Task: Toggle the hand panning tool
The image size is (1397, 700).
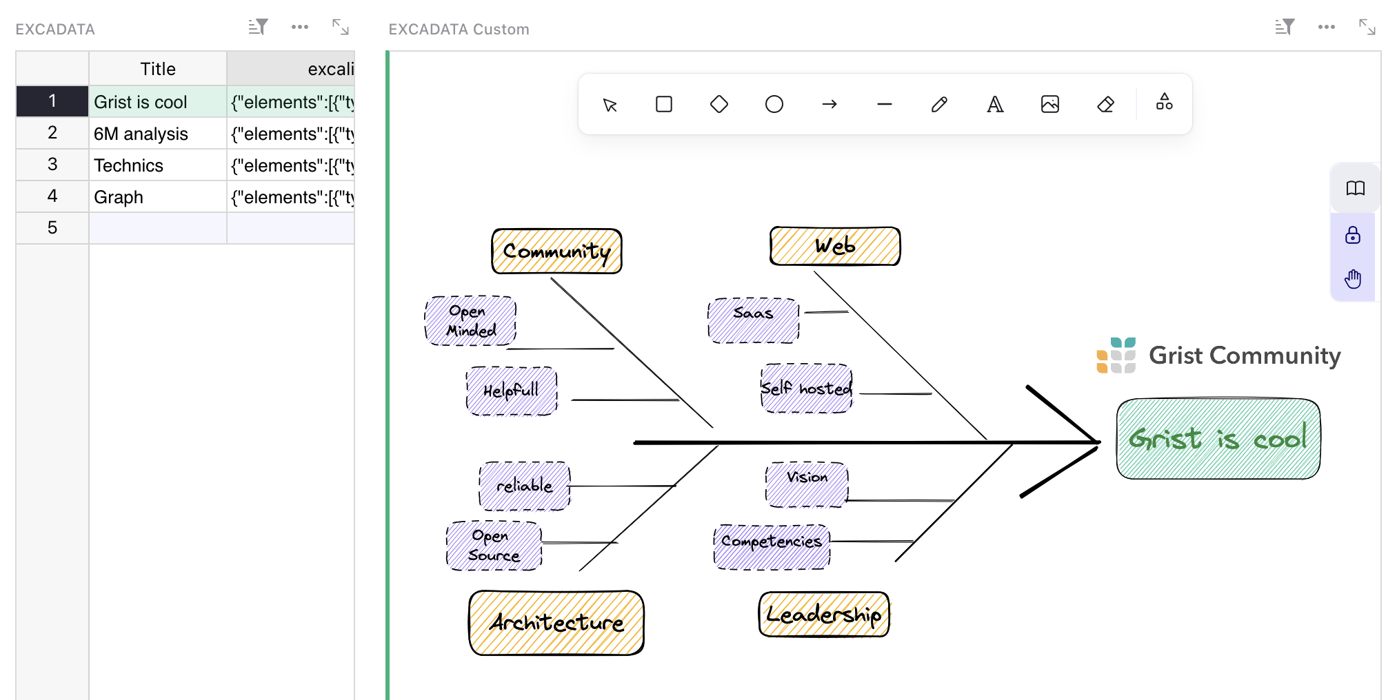Action: (x=1352, y=279)
